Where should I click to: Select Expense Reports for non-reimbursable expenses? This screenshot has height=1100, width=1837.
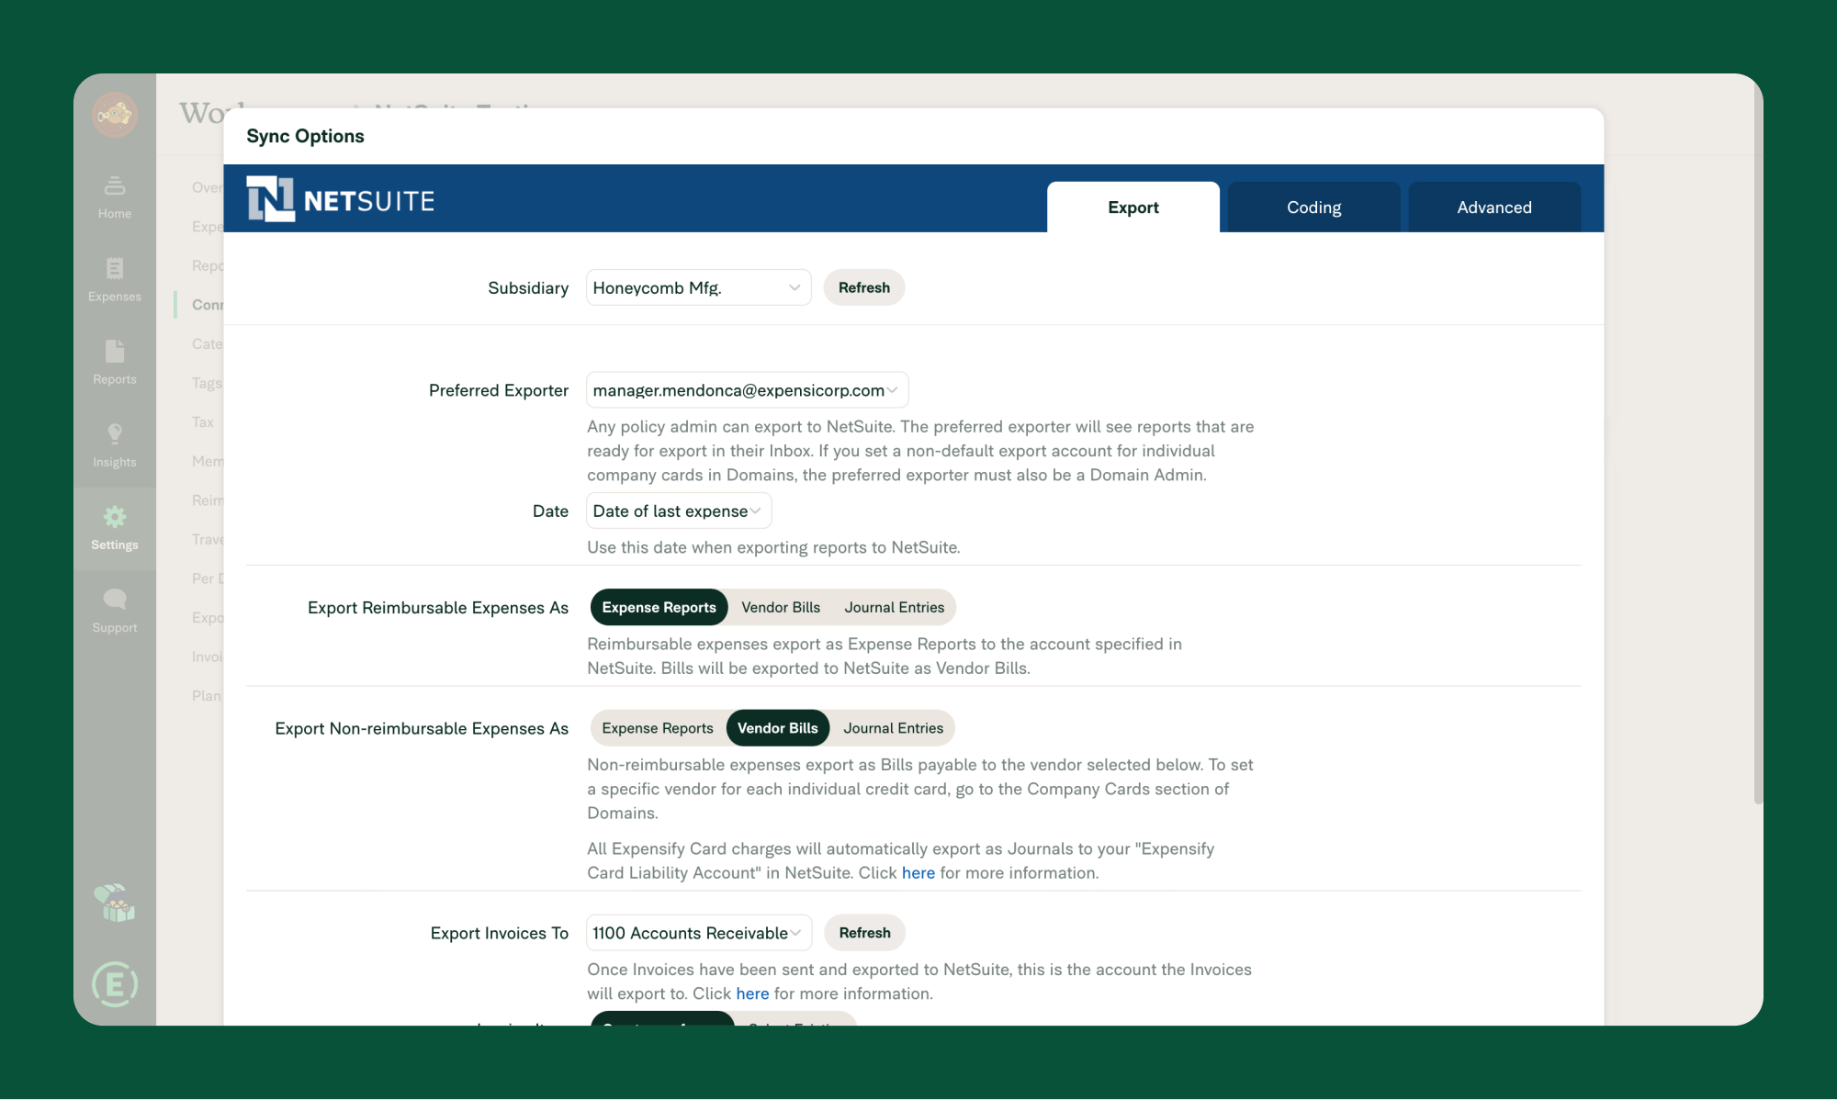[x=656, y=727]
